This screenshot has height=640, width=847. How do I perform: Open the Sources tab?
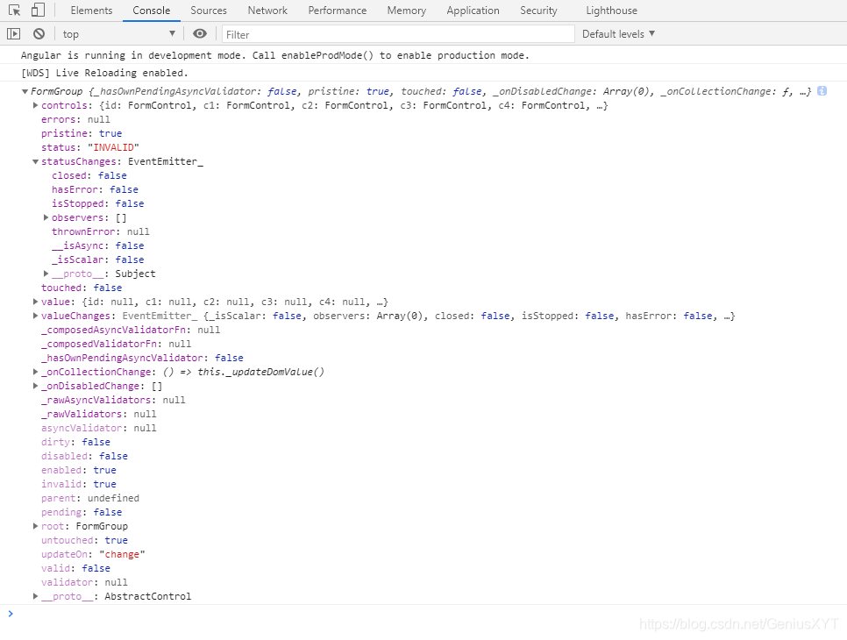tap(209, 11)
